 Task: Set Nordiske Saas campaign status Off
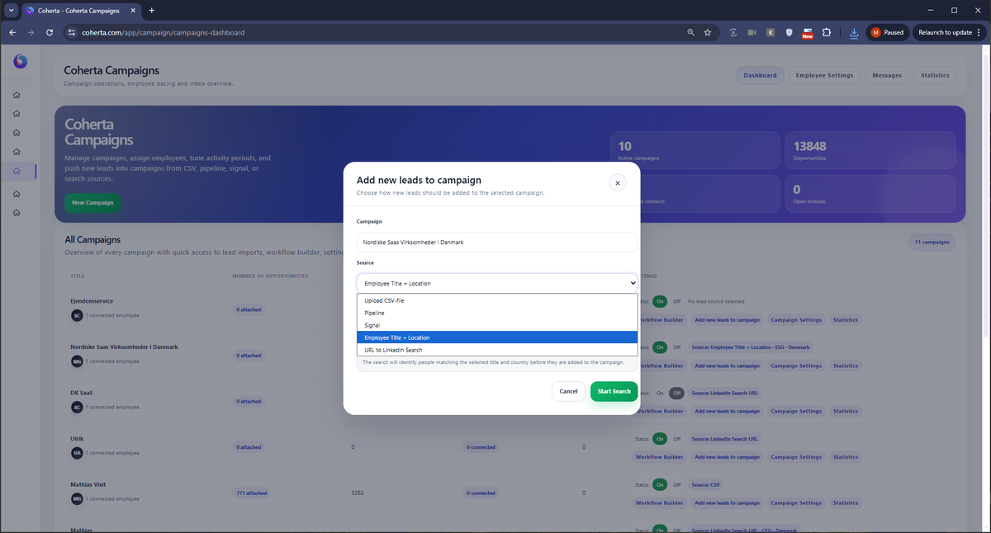click(x=676, y=347)
